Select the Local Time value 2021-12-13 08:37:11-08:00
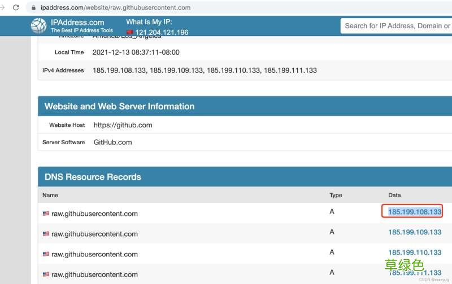 point(136,52)
